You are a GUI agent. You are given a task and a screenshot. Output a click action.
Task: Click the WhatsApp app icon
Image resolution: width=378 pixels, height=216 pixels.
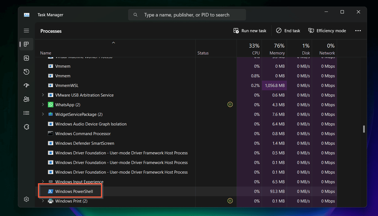[50, 105]
